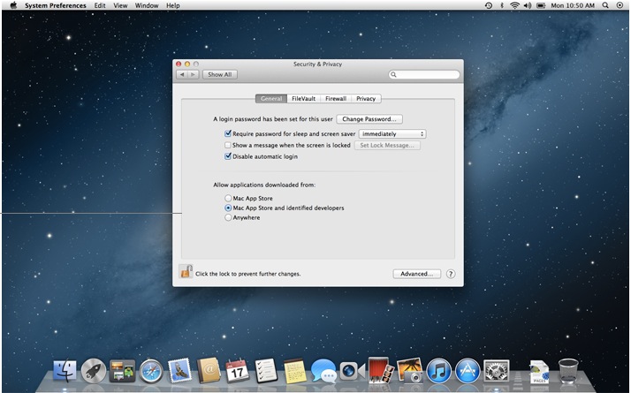Open Contacts address book in dock
The height and width of the screenshot is (393, 631).
click(x=209, y=370)
